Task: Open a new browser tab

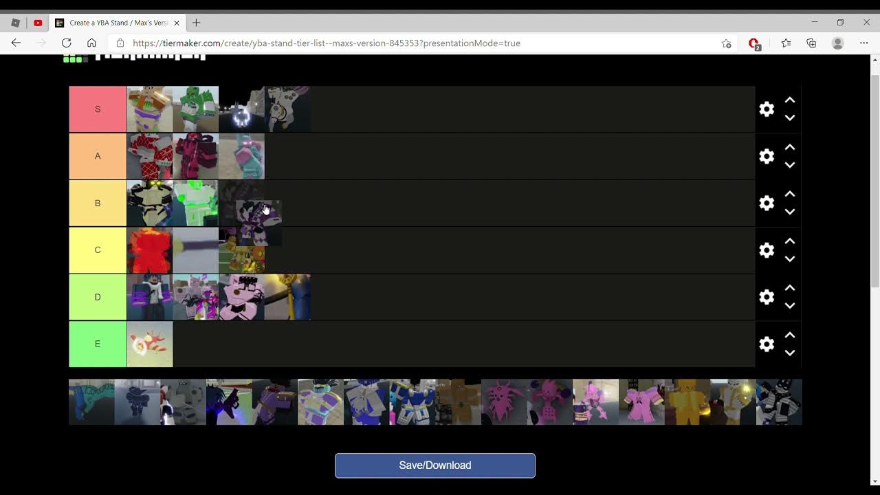Action: 197,23
